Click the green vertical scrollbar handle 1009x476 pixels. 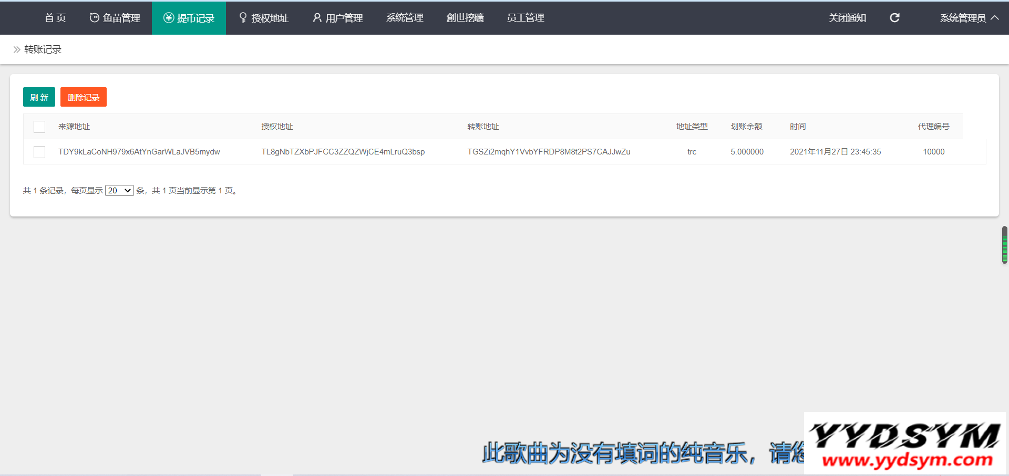(1004, 245)
